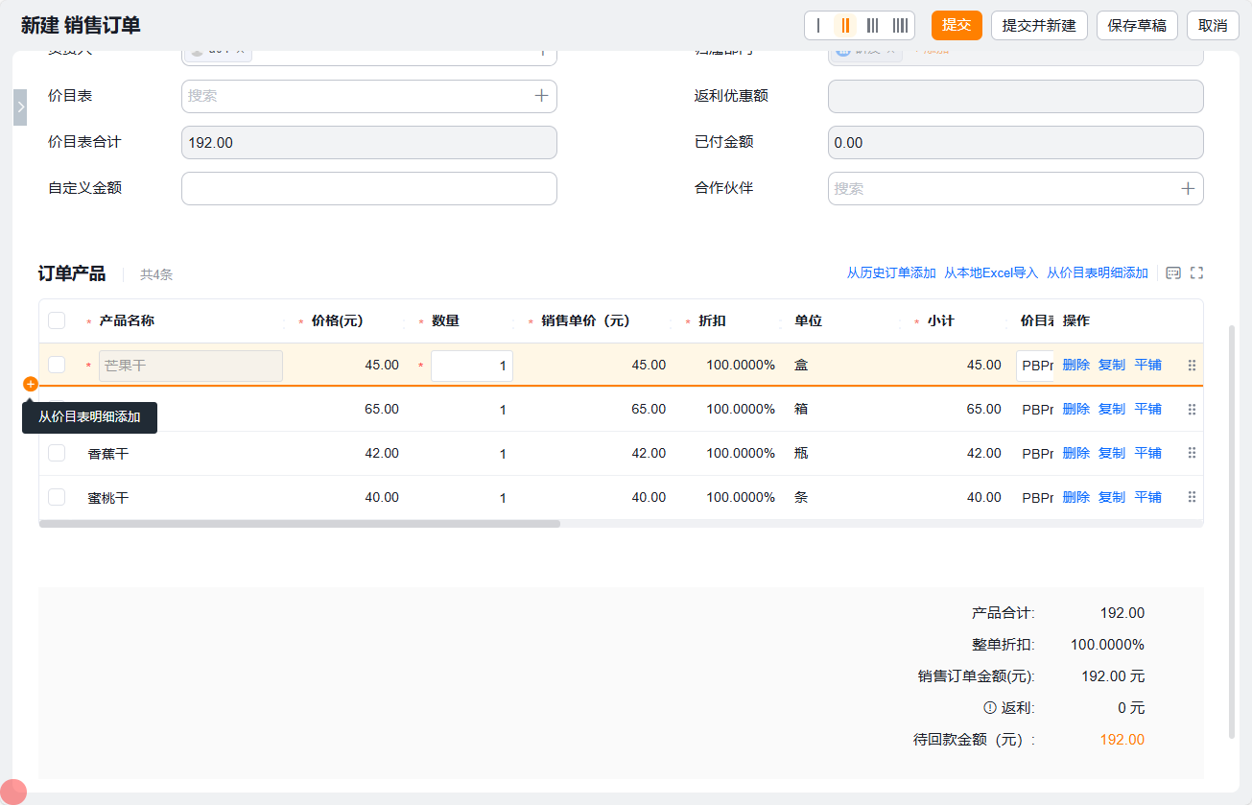The image size is (1252, 805).
Task: Open the keyboard shortcut icon beside fullscreen
Action: point(1172,273)
